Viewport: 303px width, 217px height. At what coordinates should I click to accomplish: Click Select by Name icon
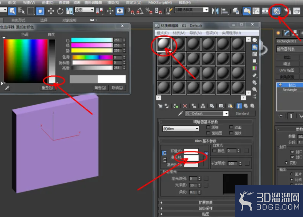[x=21, y=11]
